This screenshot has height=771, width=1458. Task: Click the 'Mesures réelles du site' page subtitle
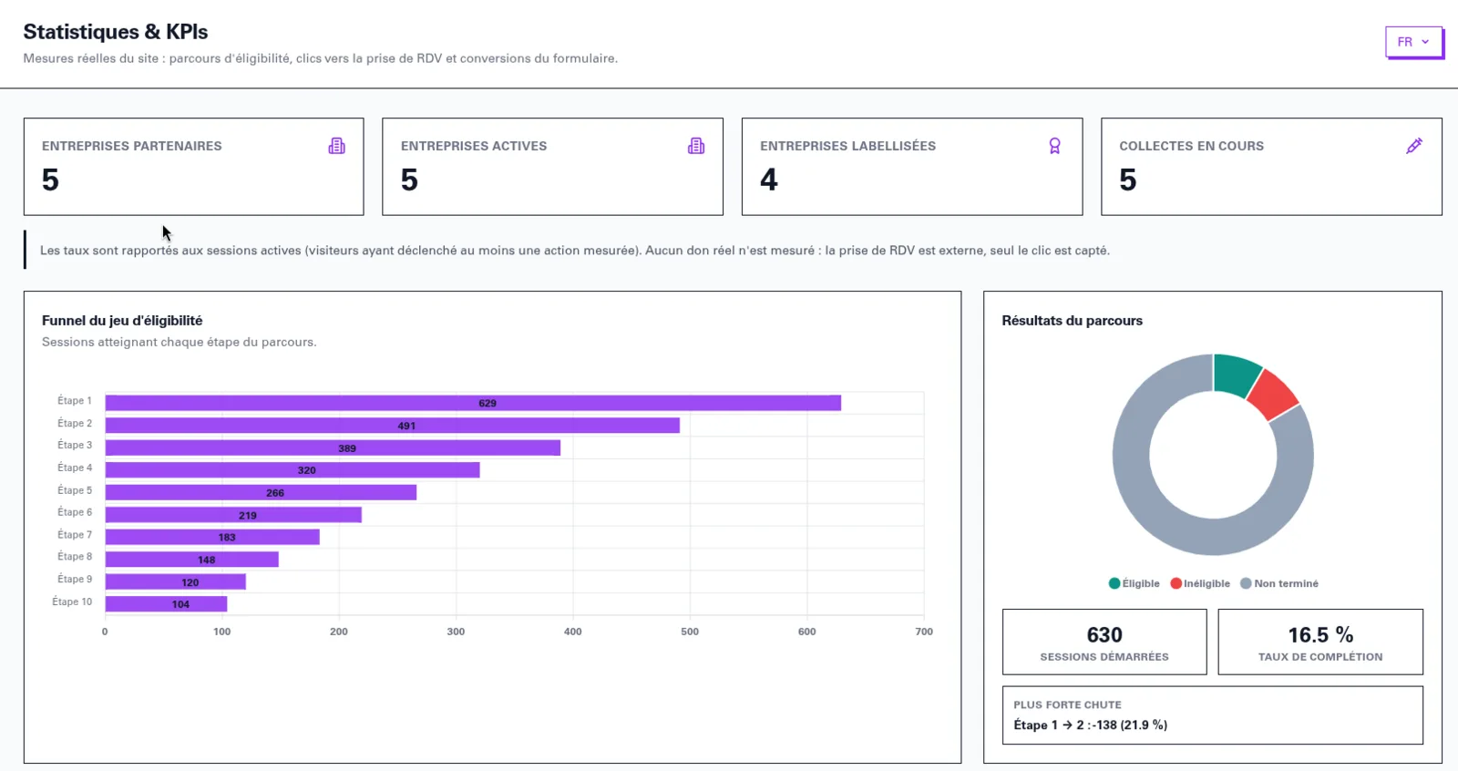pos(321,58)
